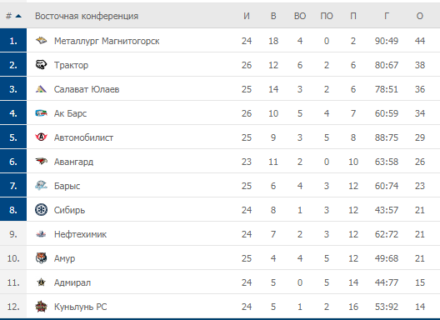Sort table by О points column
This screenshot has width=440, height=320.
tap(419, 16)
